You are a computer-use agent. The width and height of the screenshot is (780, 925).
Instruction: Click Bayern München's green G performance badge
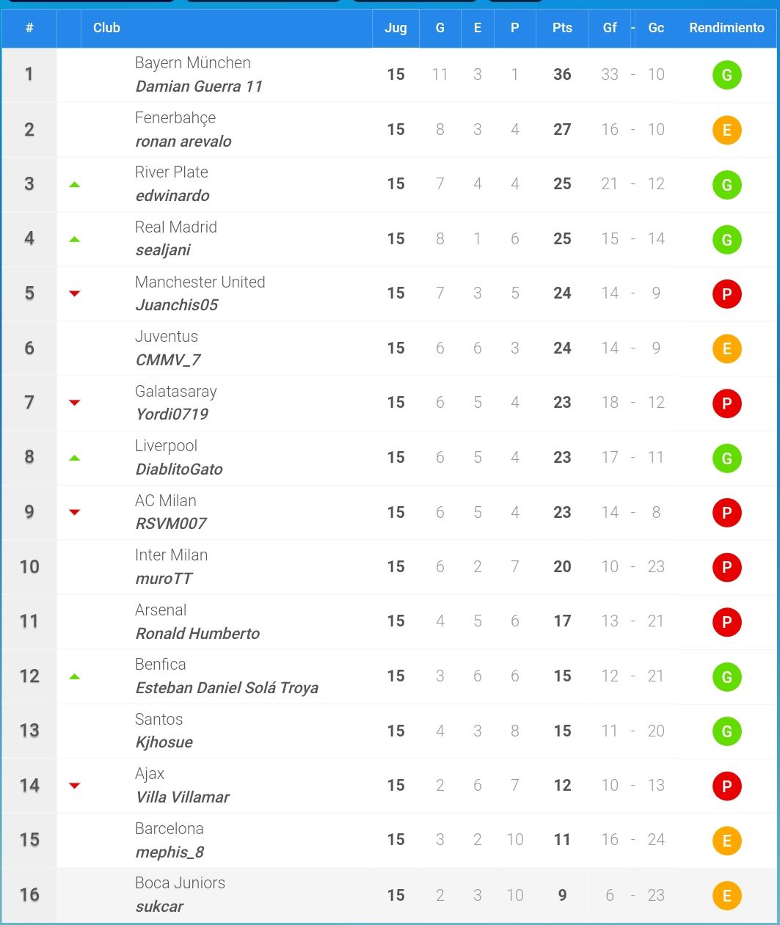[x=726, y=75]
